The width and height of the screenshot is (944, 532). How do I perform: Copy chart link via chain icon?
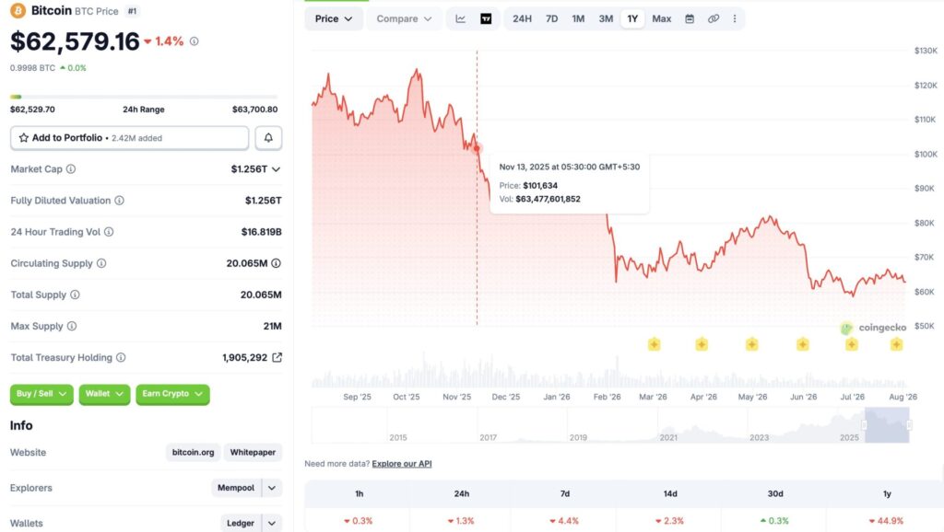coord(713,18)
